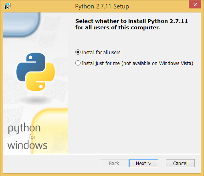The image size is (204, 176).
Task: Click the Python 2.7.11 Setup title text
Action: 102,6
